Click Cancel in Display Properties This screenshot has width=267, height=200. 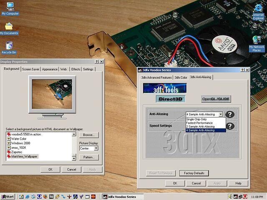71,170
